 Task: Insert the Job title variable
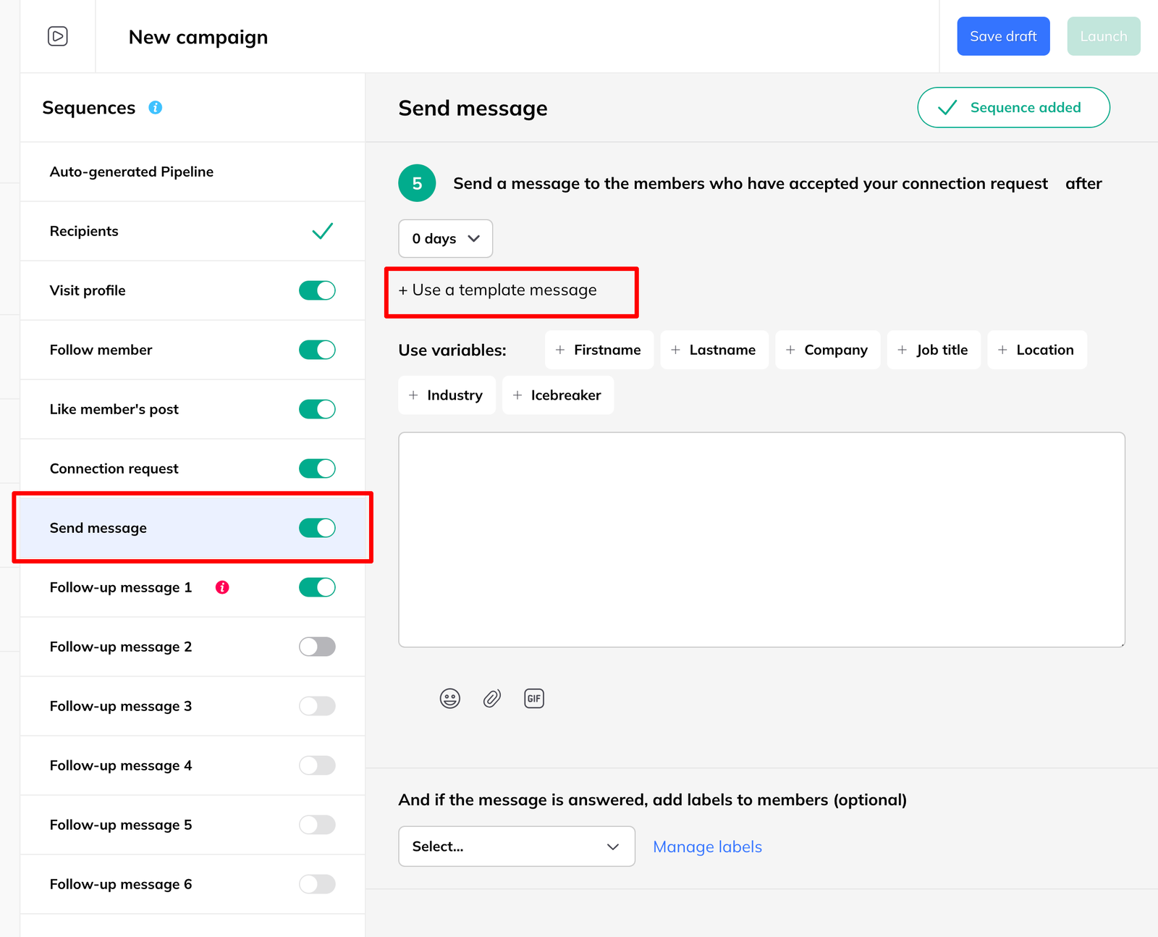click(x=934, y=350)
